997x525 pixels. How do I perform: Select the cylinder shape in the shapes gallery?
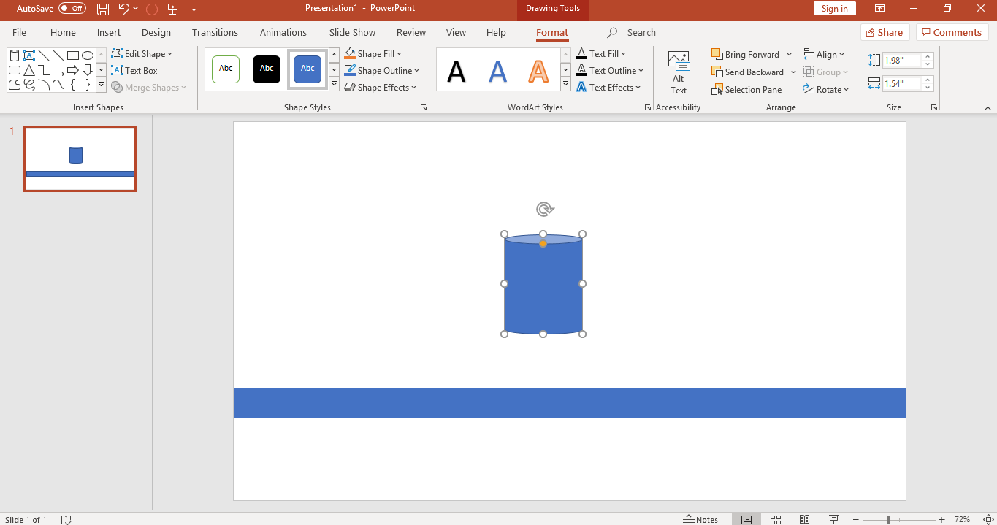click(x=15, y=55)
